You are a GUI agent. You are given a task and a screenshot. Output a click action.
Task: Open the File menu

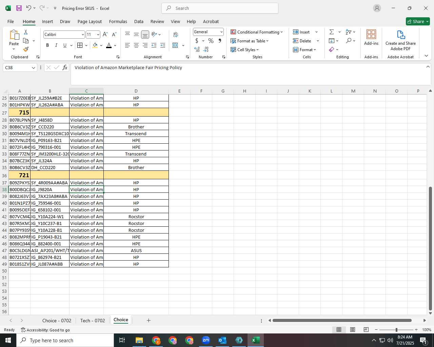click(11, 21)
